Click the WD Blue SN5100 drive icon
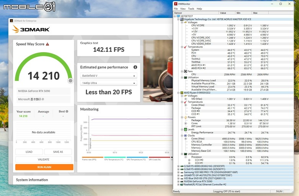Image resolution: width=299 pixels, height=196 pixels. coord(182,178)
